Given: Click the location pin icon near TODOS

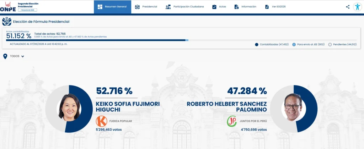Looking at the screenshot, I should tap(5, 56).
